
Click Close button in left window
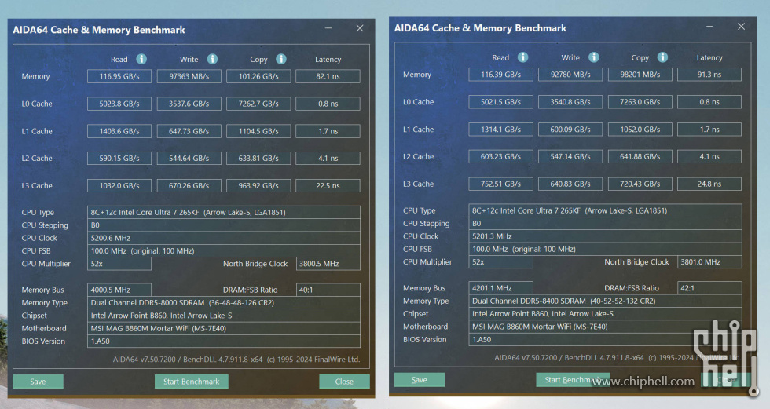point(344,382)
